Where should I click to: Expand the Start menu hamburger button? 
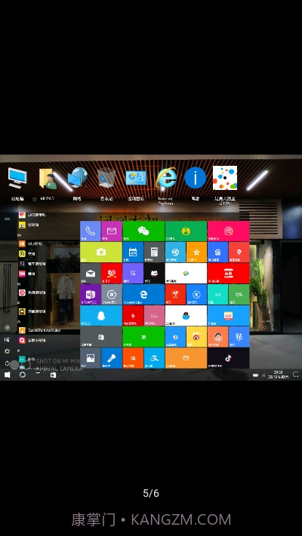8,219
